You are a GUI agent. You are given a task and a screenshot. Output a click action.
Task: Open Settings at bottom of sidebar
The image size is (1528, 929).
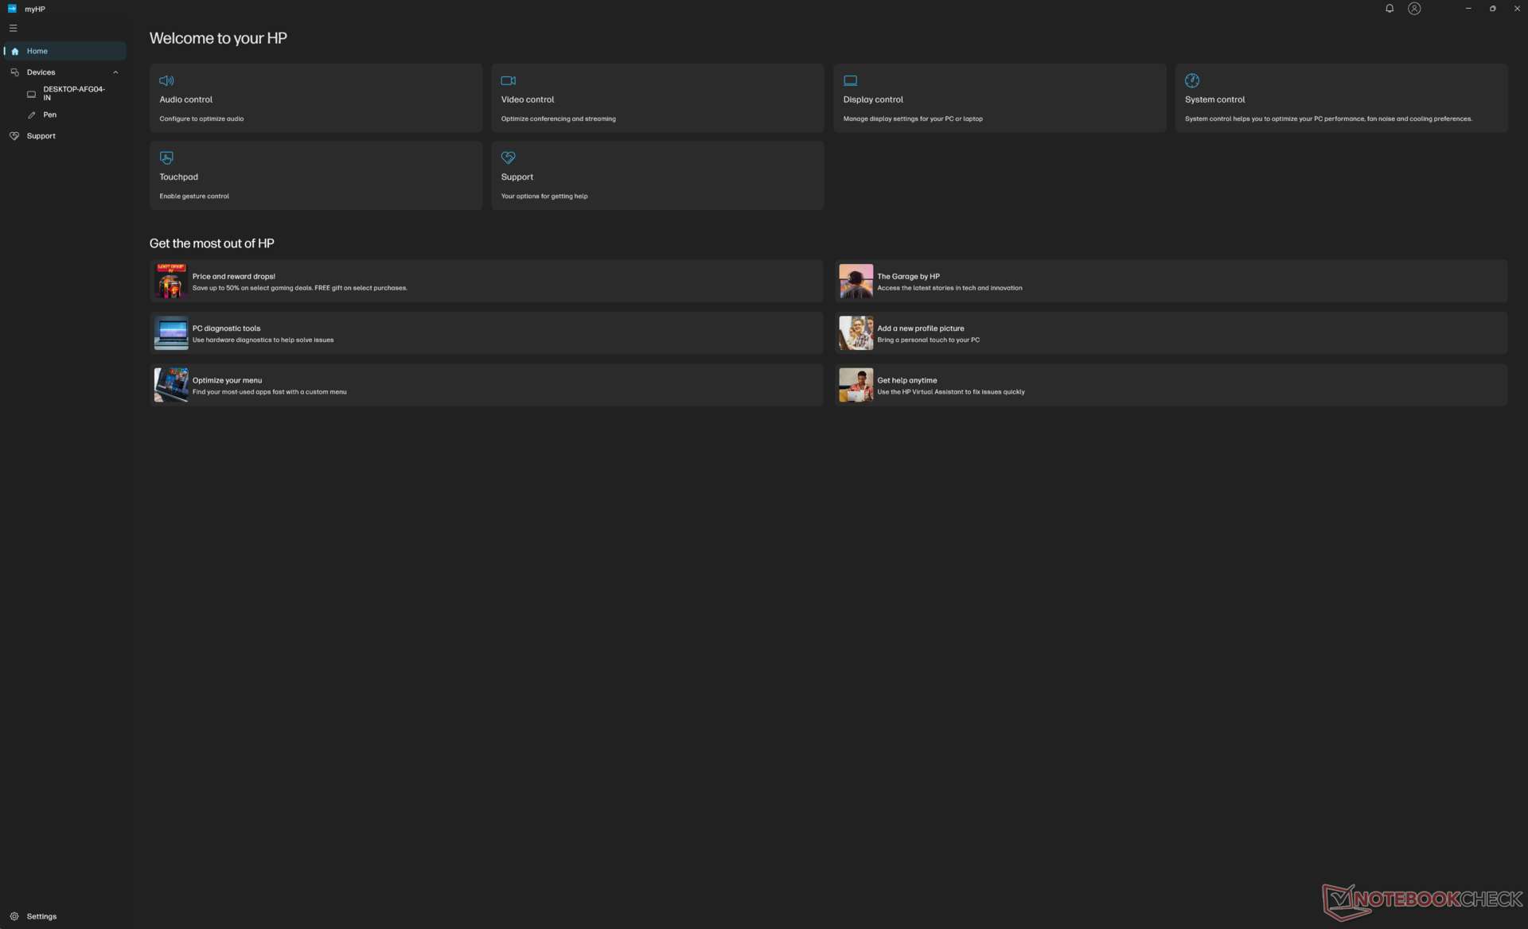click(x=41, y=916)
